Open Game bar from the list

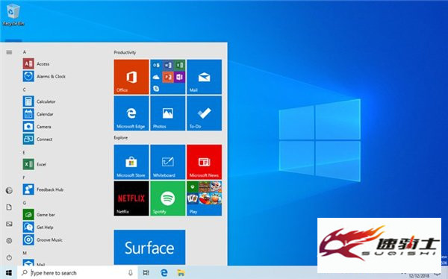(x=39, y=215)
